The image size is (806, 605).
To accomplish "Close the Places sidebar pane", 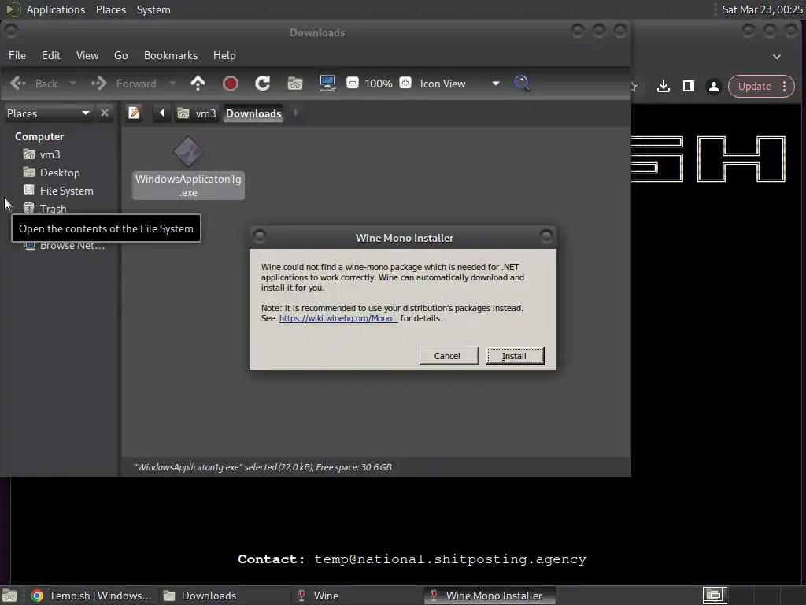I will (105, 113).
